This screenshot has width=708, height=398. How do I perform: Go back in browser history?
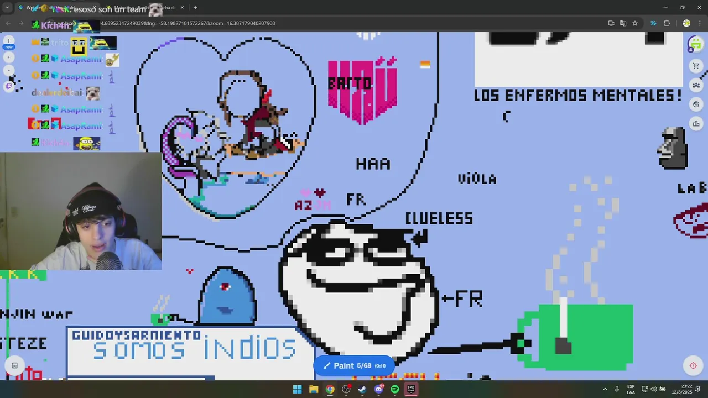tap(8, 23)
